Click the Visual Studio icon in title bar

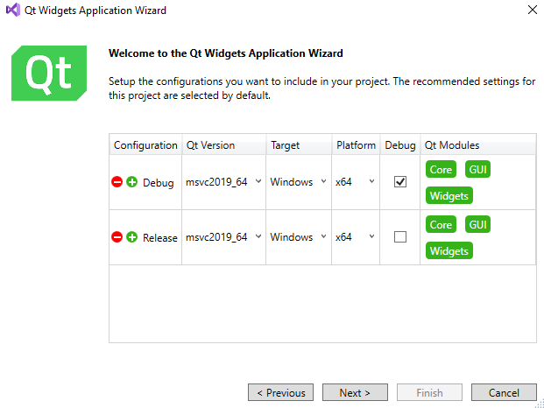click(x=13, y=10)
